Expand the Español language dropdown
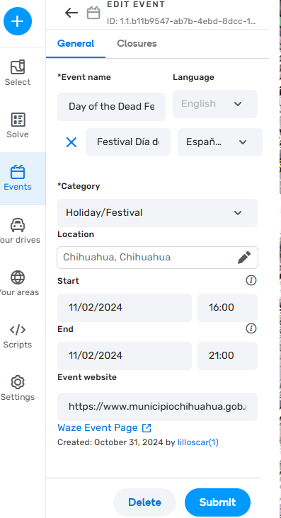 click(220, 142)
